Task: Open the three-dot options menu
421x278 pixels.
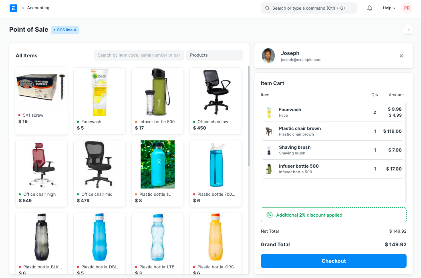Action: tap(408, 30)
